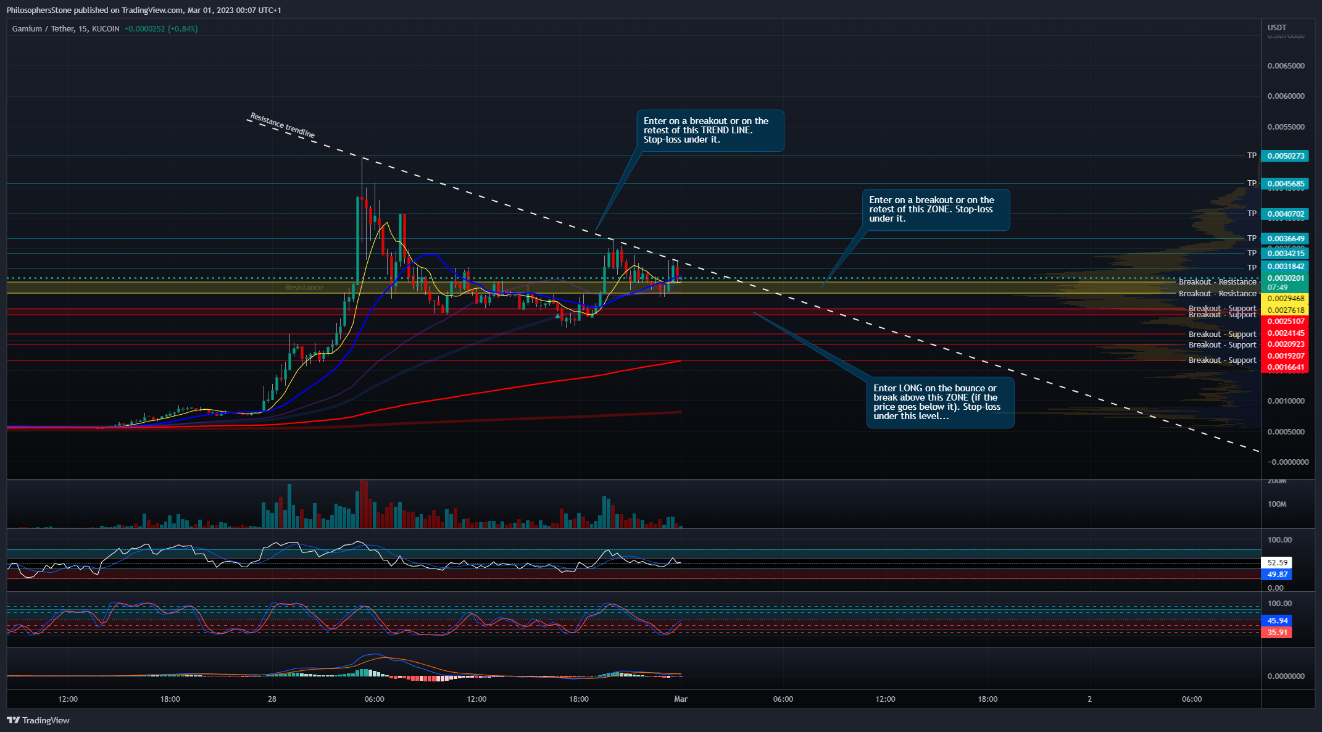Viewport: 1322px width, 732px height.
Task: Click the TradingView logo at bottom left
Action: point(38,720)
